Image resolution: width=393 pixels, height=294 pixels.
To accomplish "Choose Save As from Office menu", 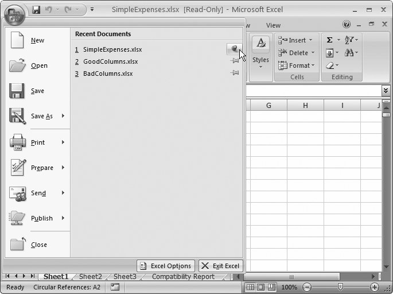I will pyautogui.click(x=41, y=116).
